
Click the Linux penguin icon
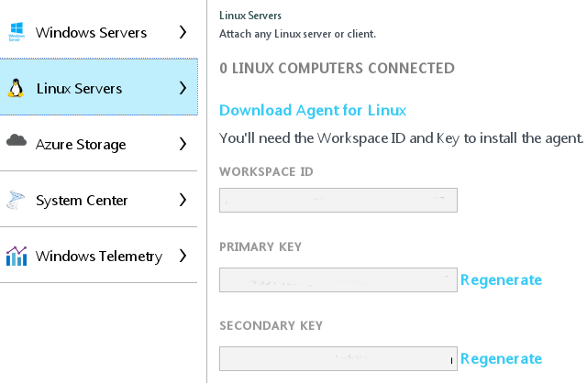(x=16, y=88)
